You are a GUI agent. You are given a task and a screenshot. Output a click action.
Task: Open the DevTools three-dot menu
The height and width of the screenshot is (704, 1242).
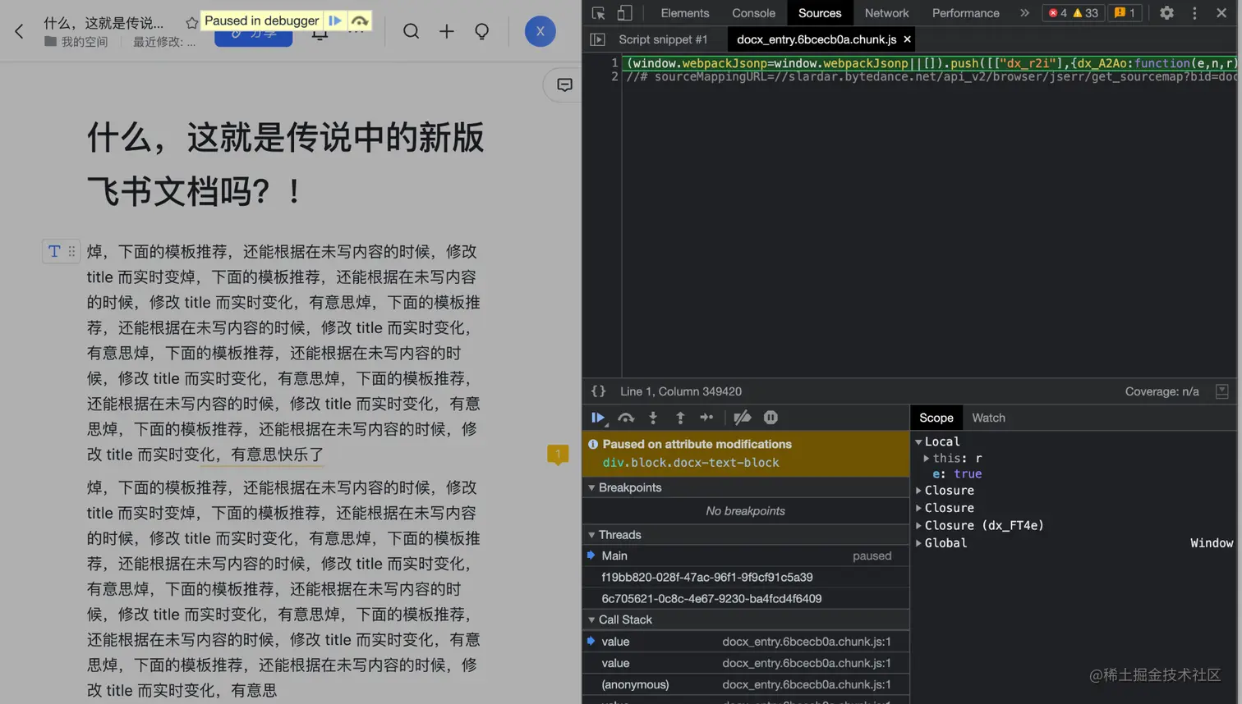pyautogui.click(x=1194, y=13)
